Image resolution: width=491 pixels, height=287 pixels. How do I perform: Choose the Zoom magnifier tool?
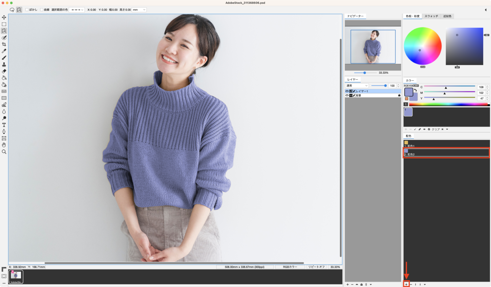click(4, 152)
